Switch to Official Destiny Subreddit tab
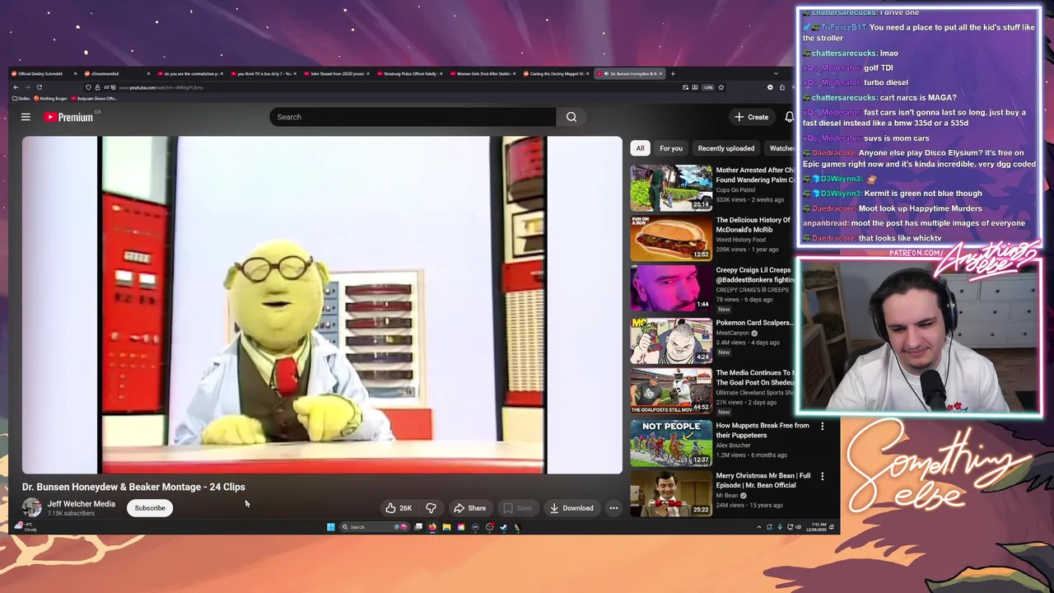The height and width of the screenshot is (593, 1054). [x=41, y=73]
